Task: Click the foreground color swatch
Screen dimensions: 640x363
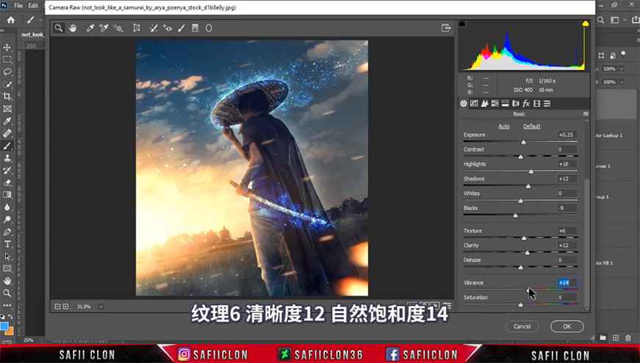Action: [4, 326]
